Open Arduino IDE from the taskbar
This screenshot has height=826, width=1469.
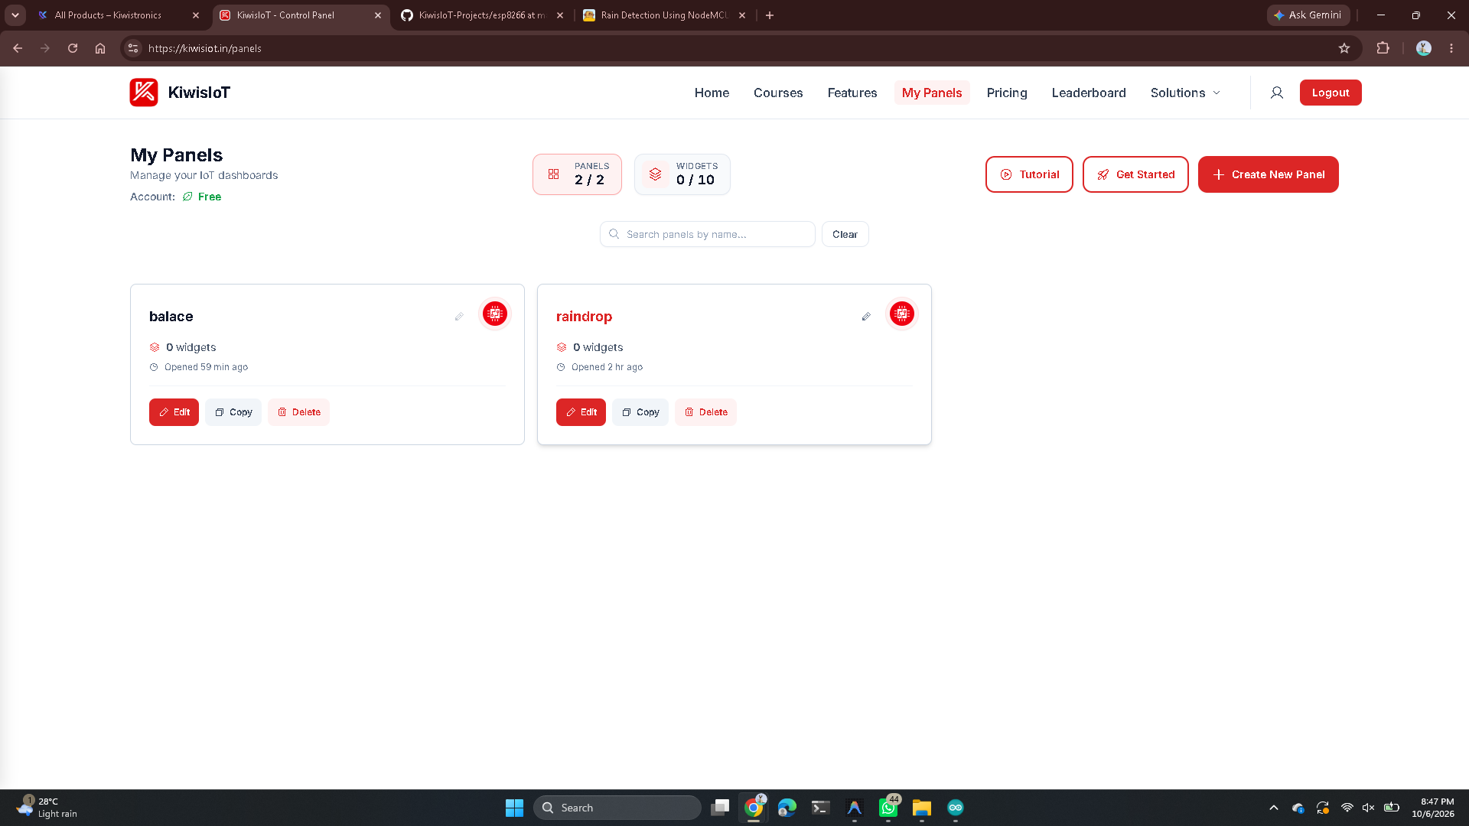(956, 808)
